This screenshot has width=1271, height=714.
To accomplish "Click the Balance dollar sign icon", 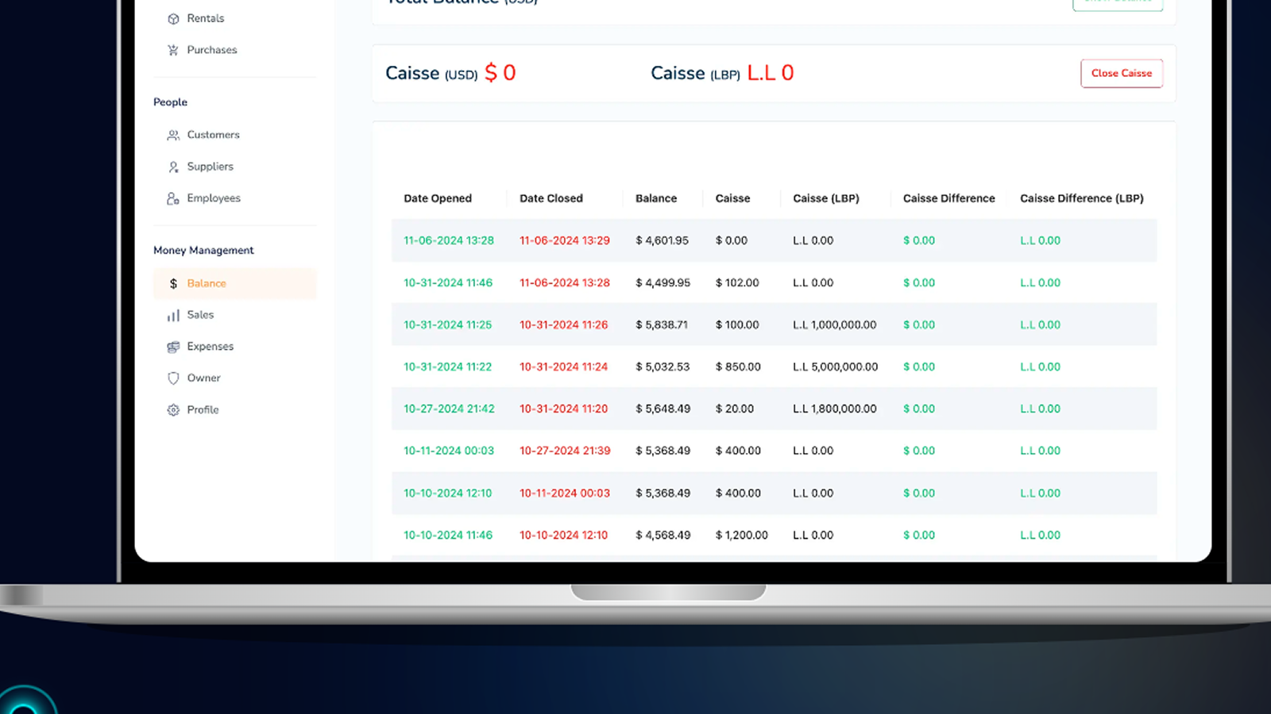I will tap(173, 283).
